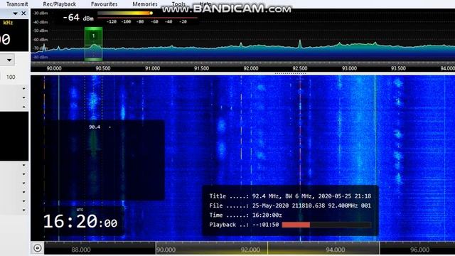Click the yellow kHz unit label
Viewport: 455px width, 256px height.
(8, 23)
